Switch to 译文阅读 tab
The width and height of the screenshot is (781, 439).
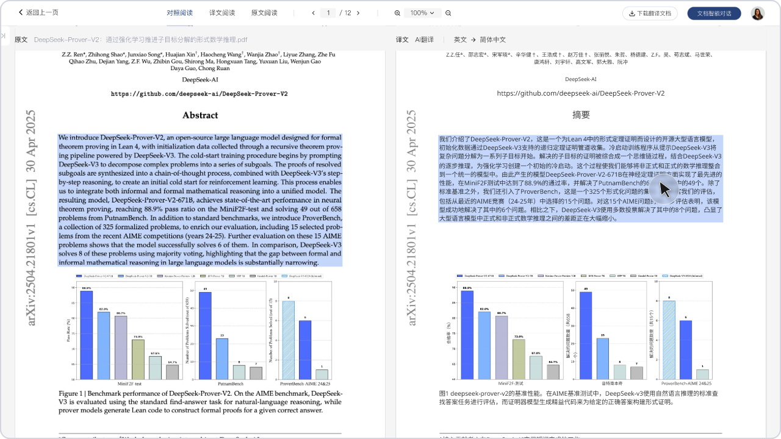[x=222, y=13]
